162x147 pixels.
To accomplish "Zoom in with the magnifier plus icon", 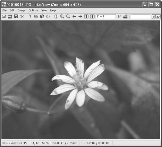I will click(x=62, y=16).
